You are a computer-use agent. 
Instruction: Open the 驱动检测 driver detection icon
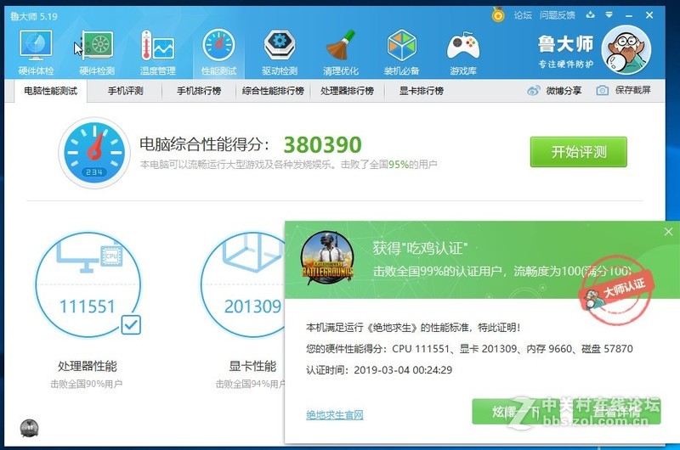tap(280, 53)
